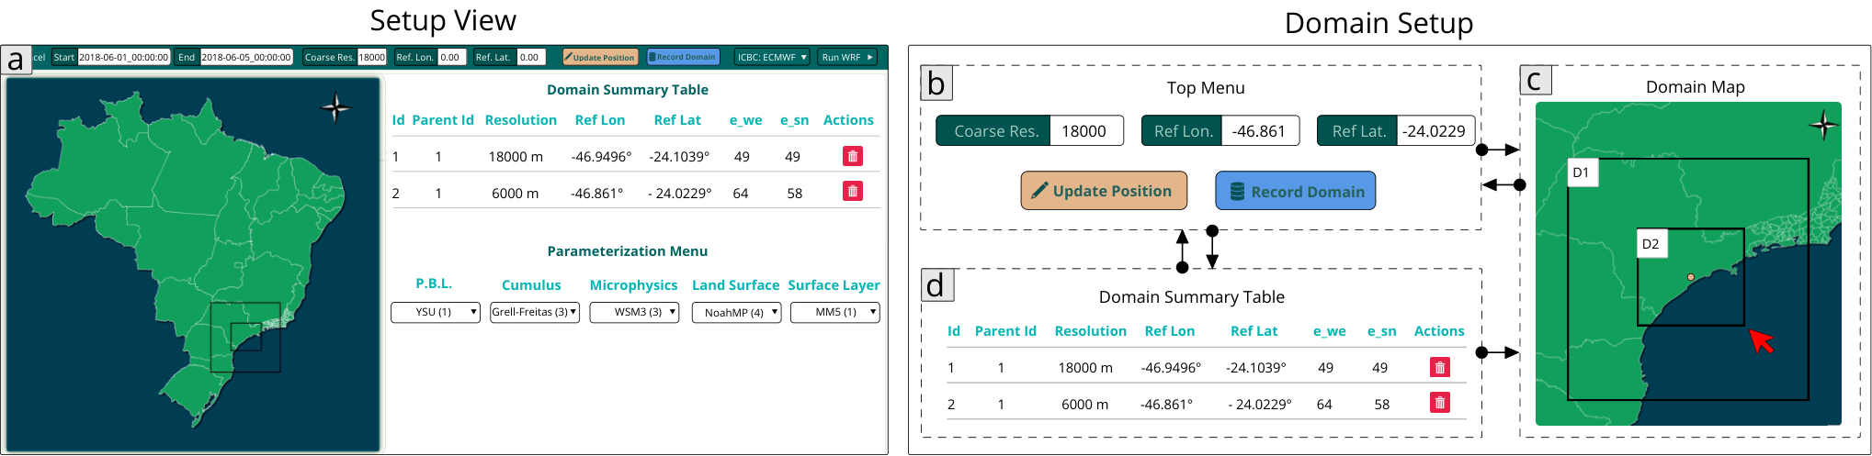Click Parent Id header in Setup View summary table

[443, 120]
